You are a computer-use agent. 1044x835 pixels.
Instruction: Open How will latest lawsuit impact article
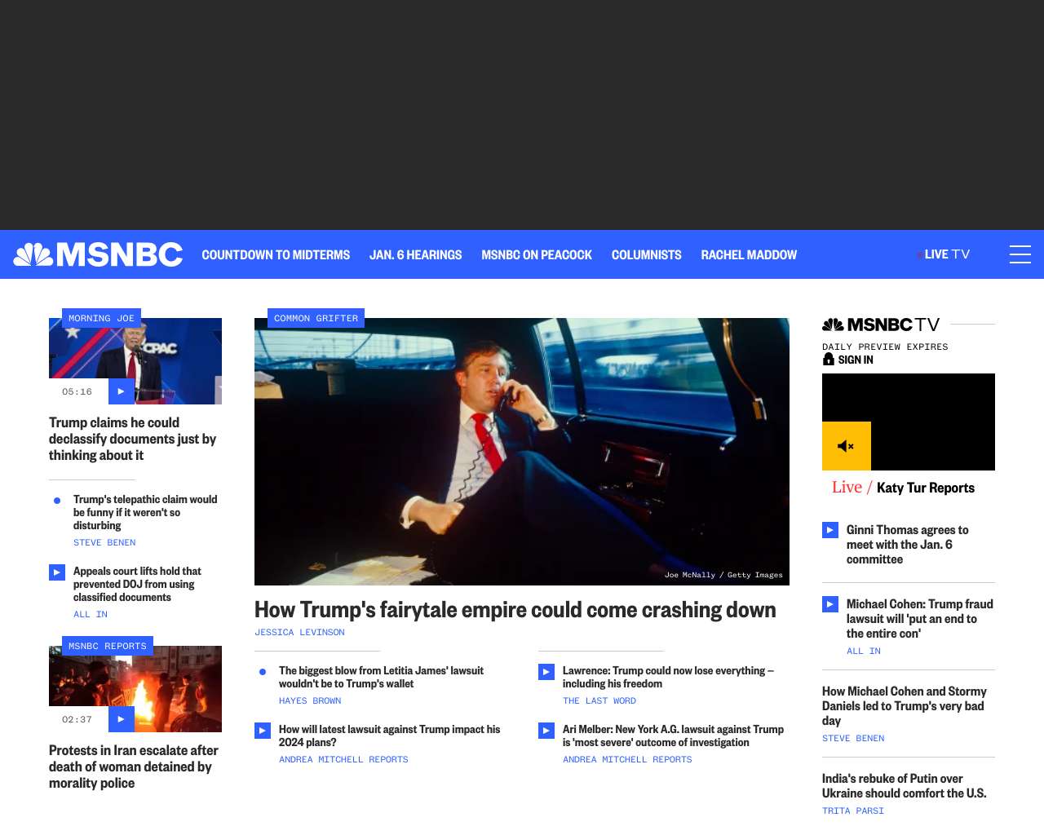[389, 736]
